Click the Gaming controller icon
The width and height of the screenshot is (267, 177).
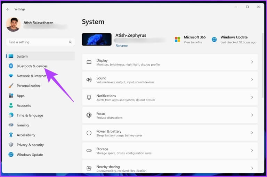pyautogui.click(x=11, y=125)
